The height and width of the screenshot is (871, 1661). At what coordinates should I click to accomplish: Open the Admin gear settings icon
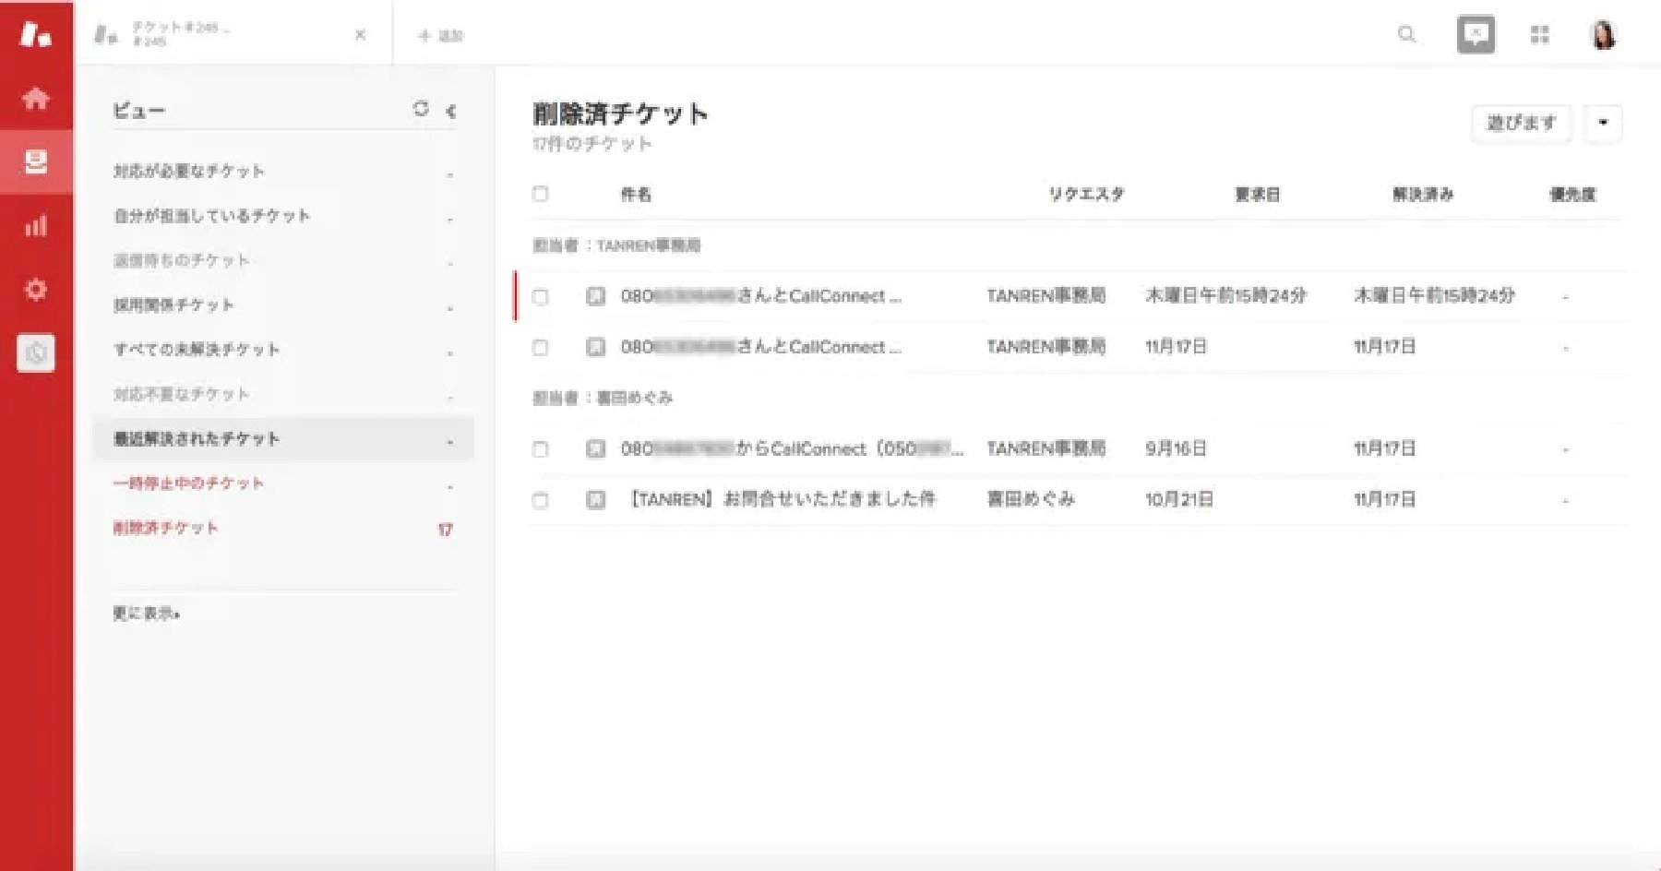(36, 289)
